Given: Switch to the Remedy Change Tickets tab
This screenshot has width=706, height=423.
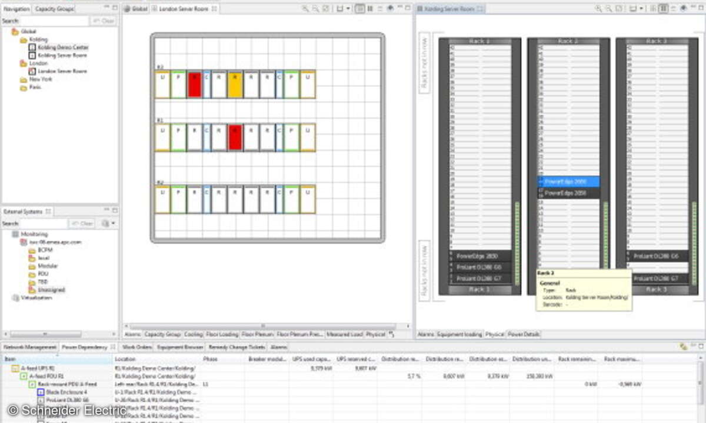Looking at the screenshot, I should click(237, 347).
